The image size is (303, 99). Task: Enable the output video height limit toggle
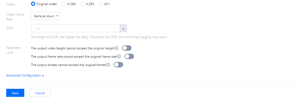pos(127,48)
